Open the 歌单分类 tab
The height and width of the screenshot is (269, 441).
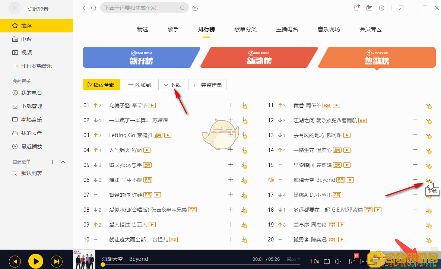[245, 29]
